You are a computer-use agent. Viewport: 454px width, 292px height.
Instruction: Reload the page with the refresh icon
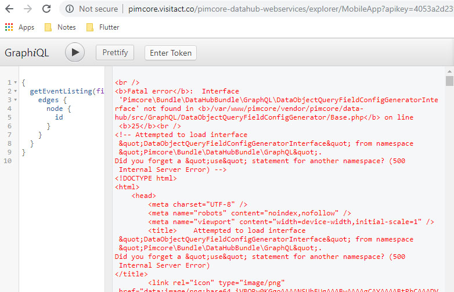coord(46,9)
